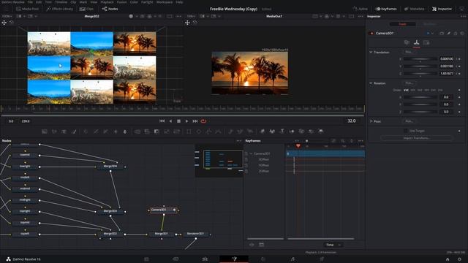Collapse the Rotation section
Viewport: 468px width, 263px height.
coord(371,83)
